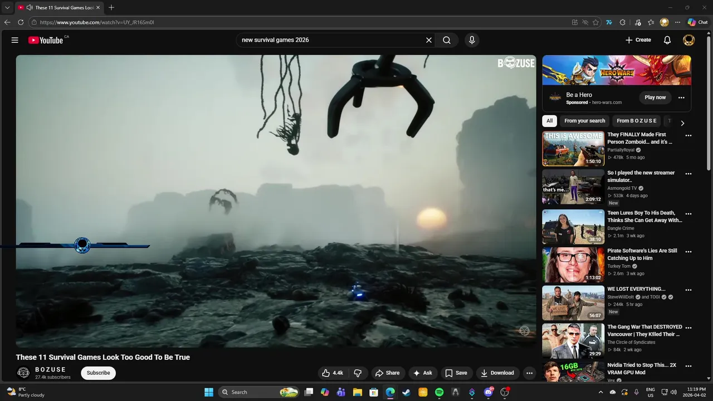Open more options for the Hero Wars ad
The image size is (713, 401).
tap(681, 97)
